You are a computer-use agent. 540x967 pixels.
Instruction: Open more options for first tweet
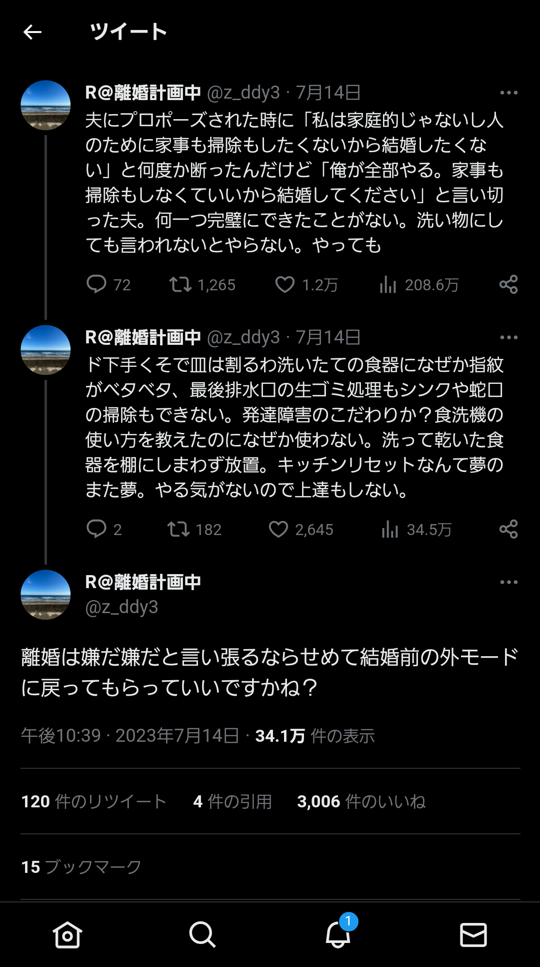508,93
